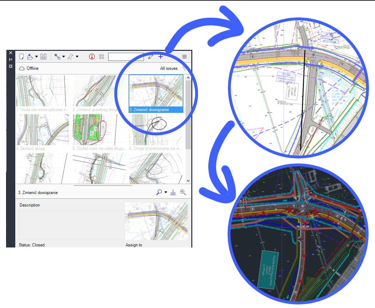The height and width of the screenshot is (308, 375).
Task: Select issue thumbnail 1. Woda nie może spływać
Action: tap(42, 93)
